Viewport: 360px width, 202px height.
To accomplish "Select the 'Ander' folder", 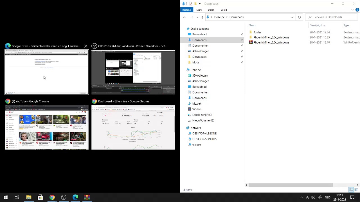I will pos(257,32).
